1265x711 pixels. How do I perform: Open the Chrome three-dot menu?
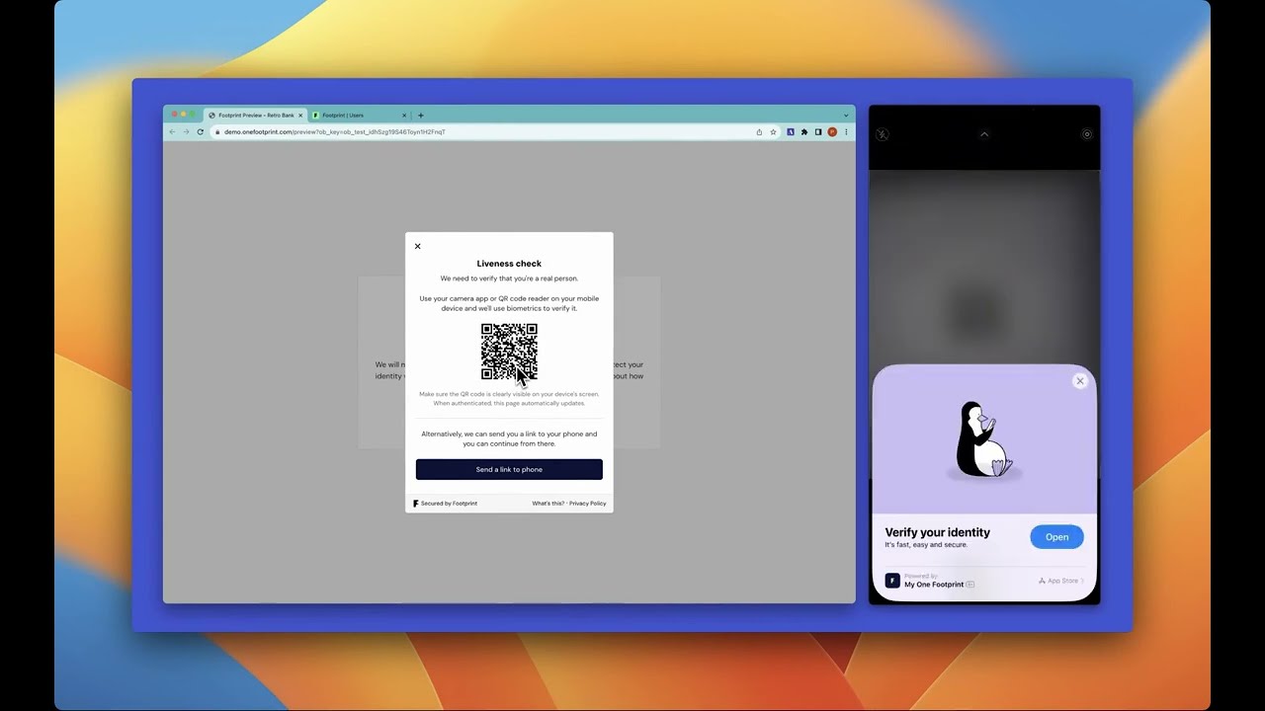coord(846,131)
